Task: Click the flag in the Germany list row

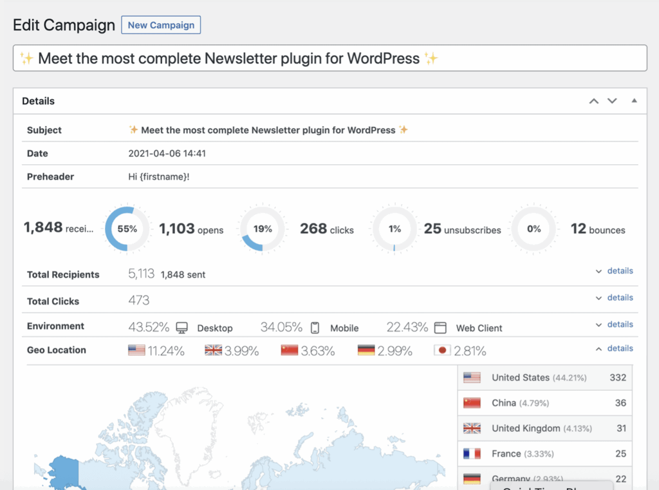Action: pyautogui.click(x=472, y=478)
